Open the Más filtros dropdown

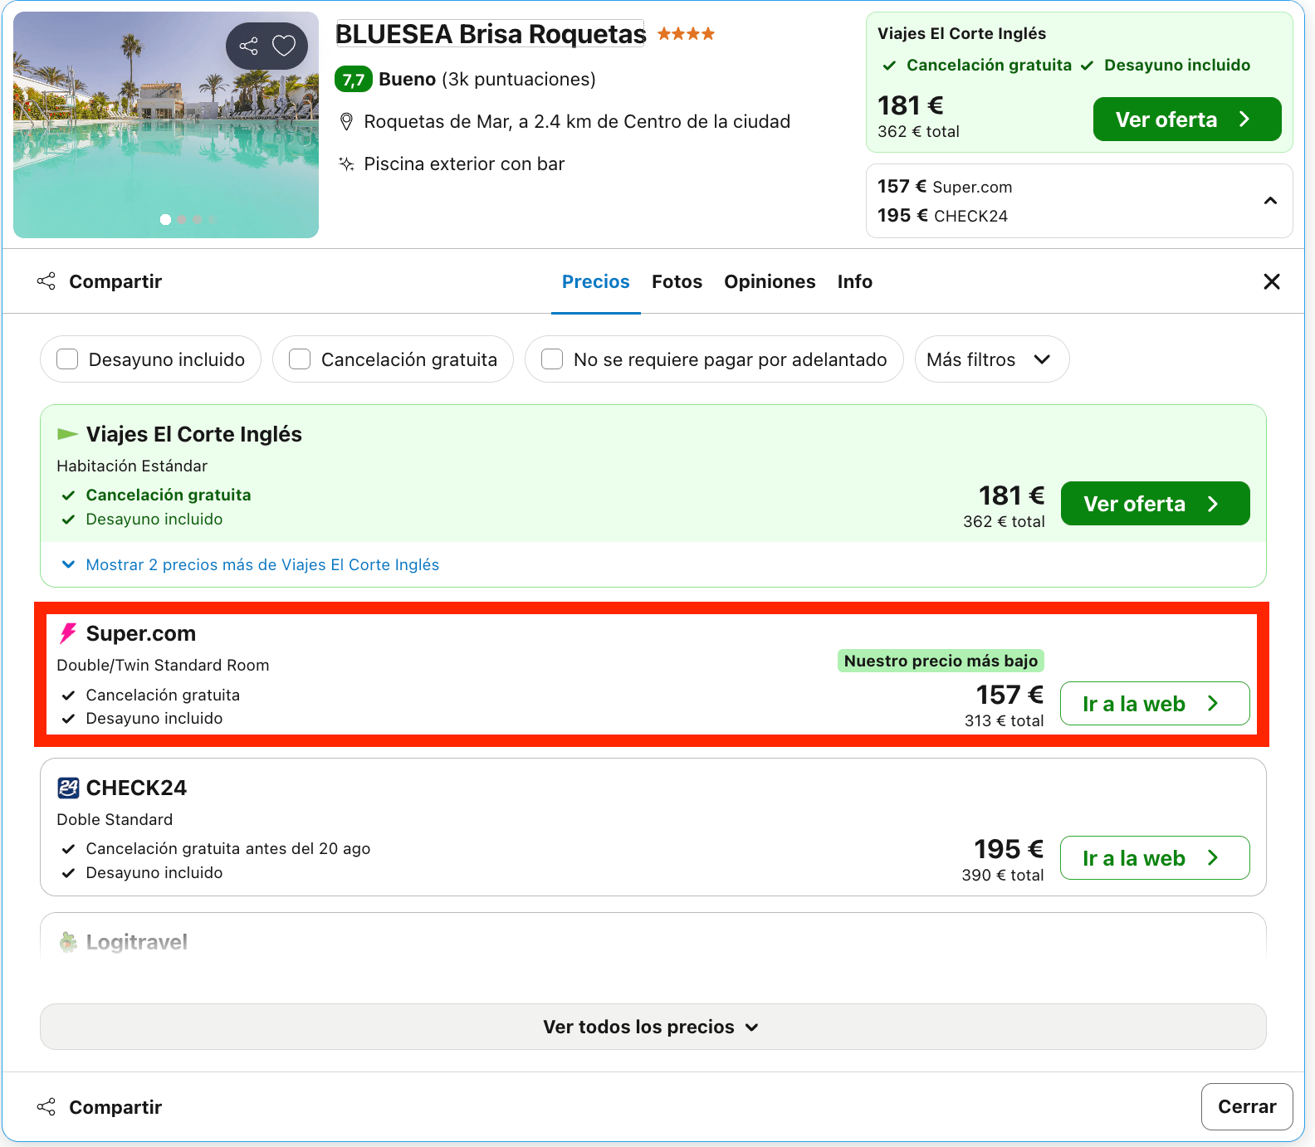click(x=991, y=359)
